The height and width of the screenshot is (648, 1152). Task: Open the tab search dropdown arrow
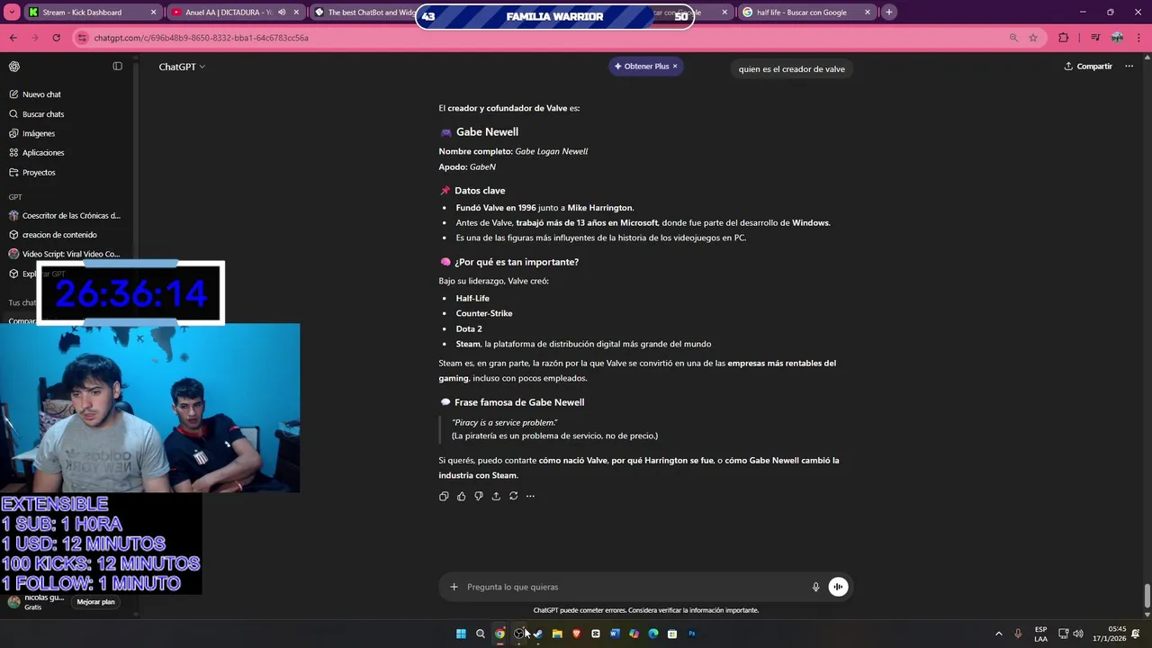tap(13, 13)
